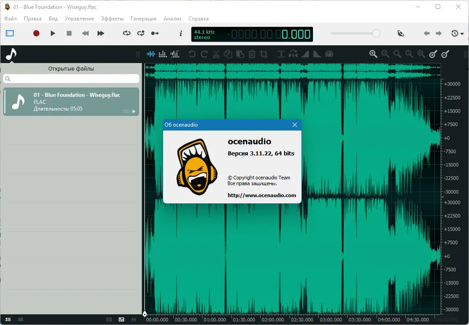The width and height of the screenshot is (469, 325).
Task: Click the search field in Открытые файлы
Action: tap(71, 79)
